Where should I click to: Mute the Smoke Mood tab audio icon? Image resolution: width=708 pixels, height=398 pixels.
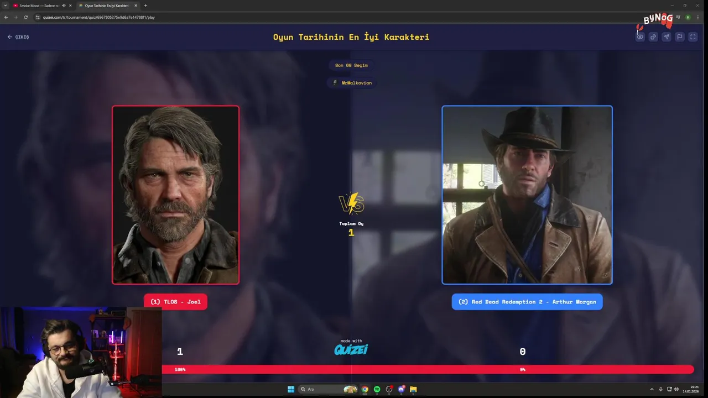pos(64,6)
